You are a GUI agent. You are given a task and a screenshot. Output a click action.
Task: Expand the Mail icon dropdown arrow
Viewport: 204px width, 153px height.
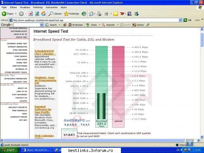pos(95,14)
